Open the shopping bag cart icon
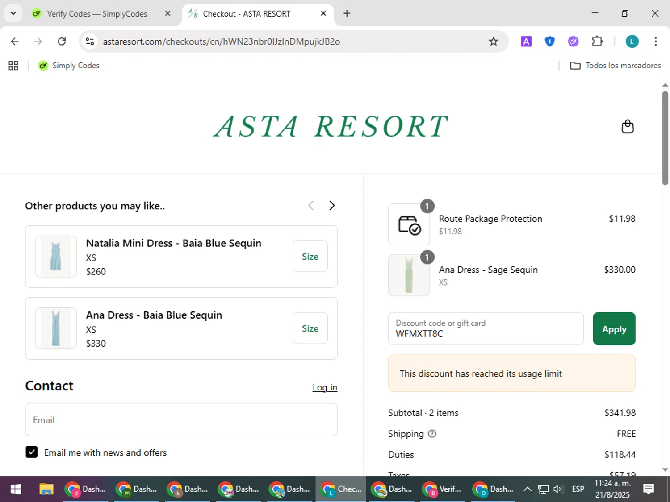The width and height of the screenshot is (670, 502). coord(628,126)
